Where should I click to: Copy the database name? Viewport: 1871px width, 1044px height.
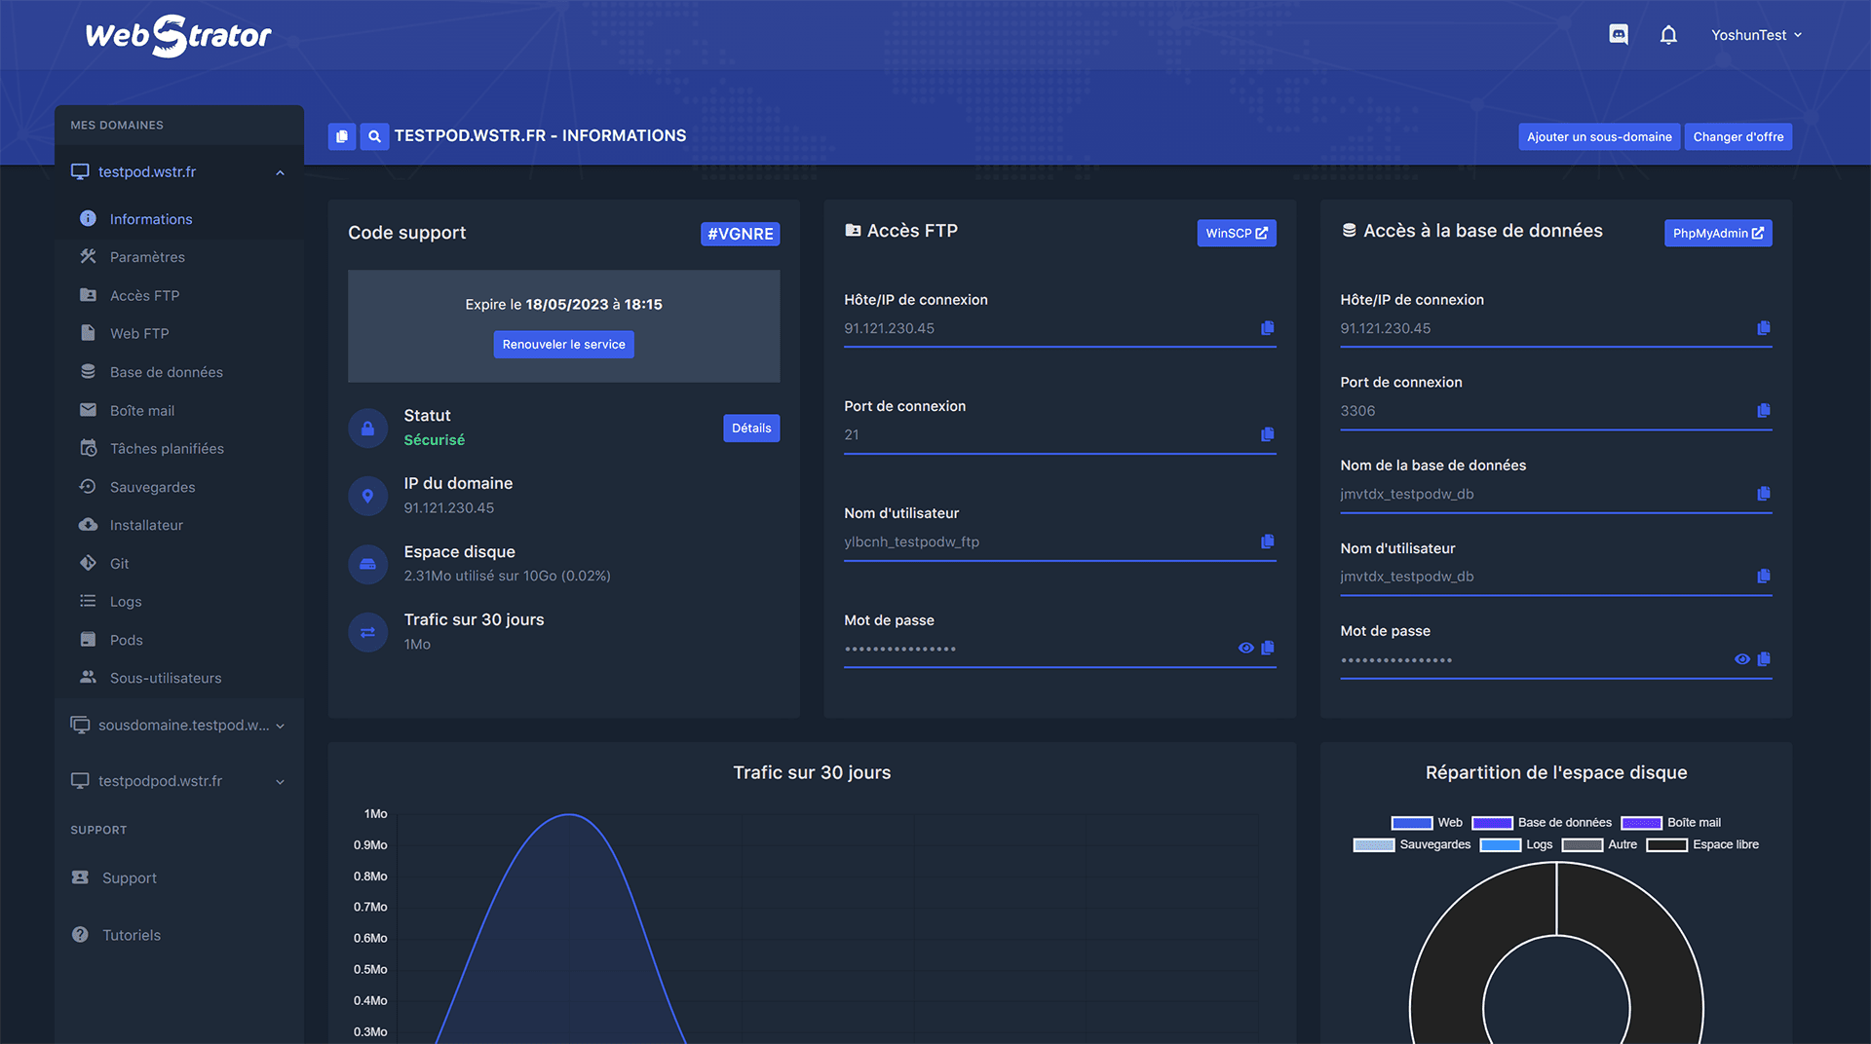(1764, 494)
